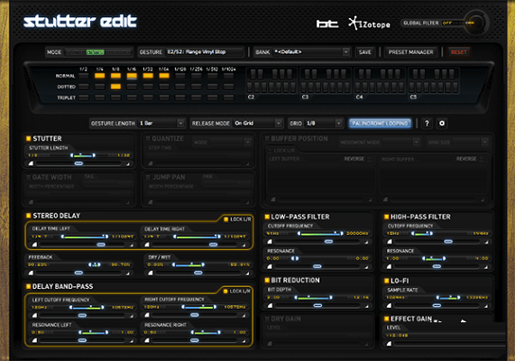Open the Grid 1/8 dropdown

pos(324,124)
